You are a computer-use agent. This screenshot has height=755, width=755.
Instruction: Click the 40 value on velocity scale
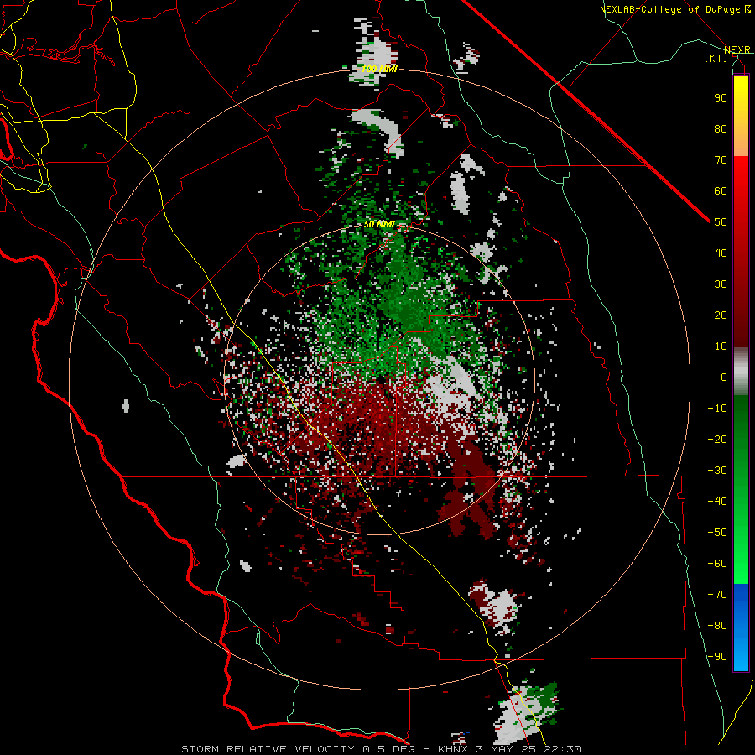[x=721, y=253]
